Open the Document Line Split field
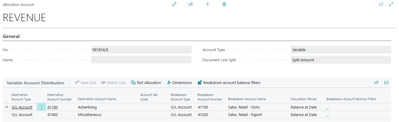Viewport: 399px width, 122px height. 341,60
